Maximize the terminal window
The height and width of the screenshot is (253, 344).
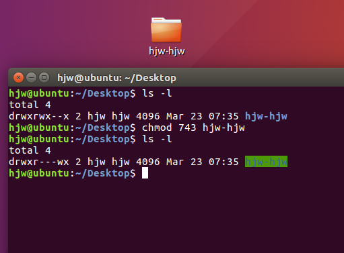tap(44, 78)
